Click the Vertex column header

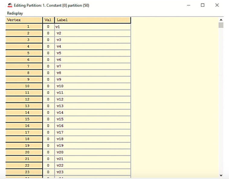[24, 20]
